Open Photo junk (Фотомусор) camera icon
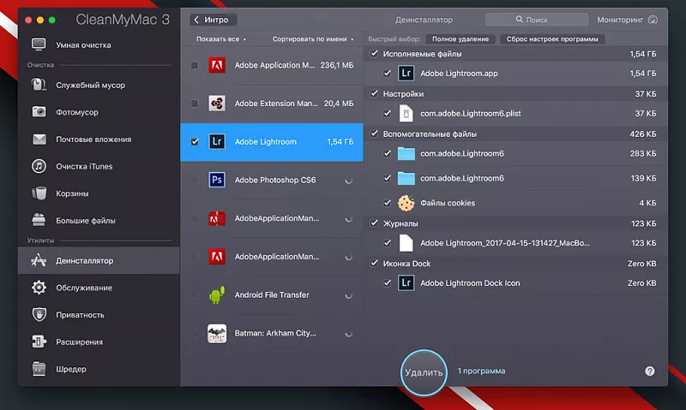The image size is (686, 410). 39,111
